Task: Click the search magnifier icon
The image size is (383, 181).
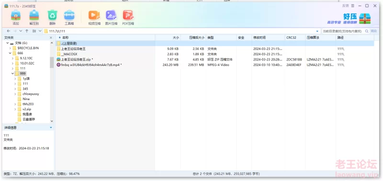Action: click(367, 31)
